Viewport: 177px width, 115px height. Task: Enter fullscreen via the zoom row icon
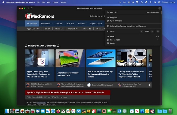click(158, 31)
